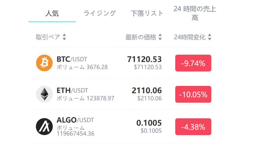Viewport: 258px width, 146px height.
Task: Select the 下落リスト tab
Action: coord(147,13)
